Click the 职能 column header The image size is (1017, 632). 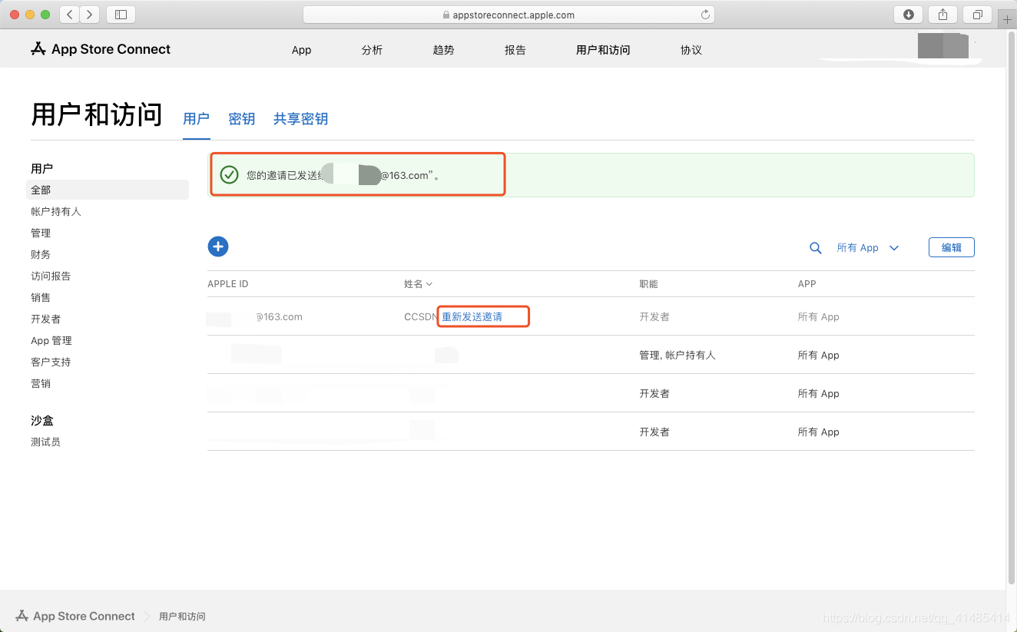649,284
